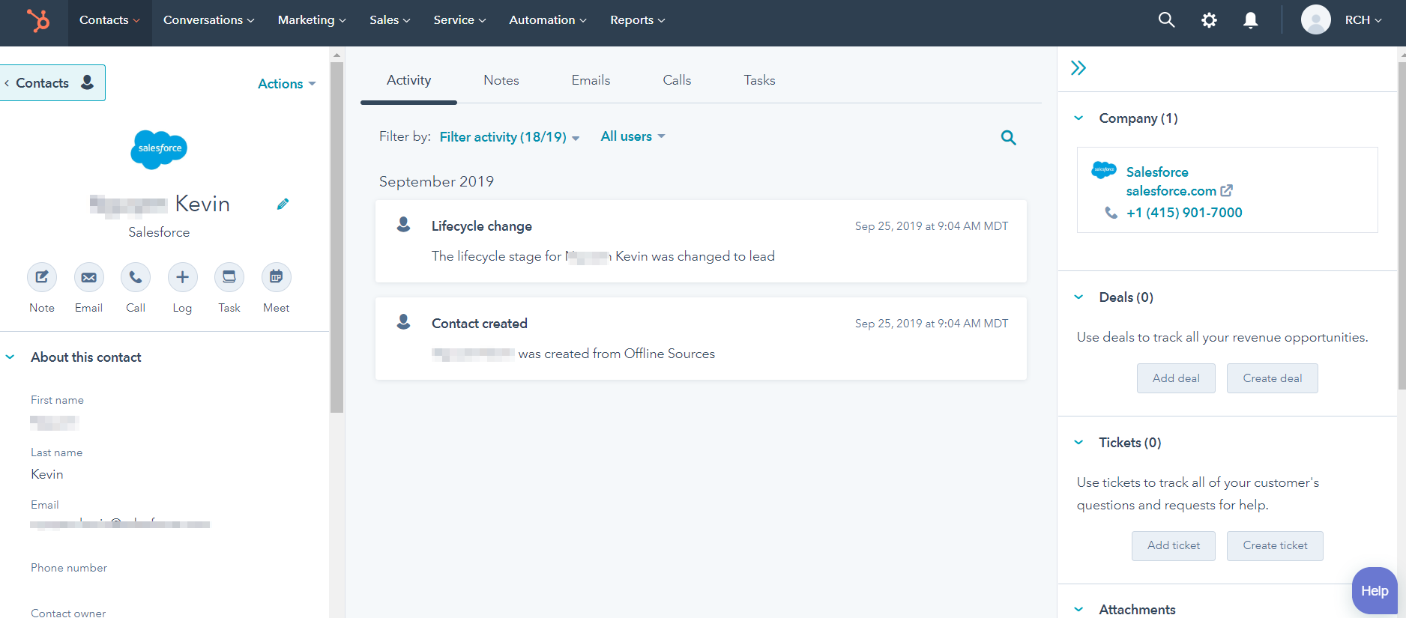This screenshot has width=1406, height=618.
Task: Log an activity with the plus icon
Action: point(182,277)
